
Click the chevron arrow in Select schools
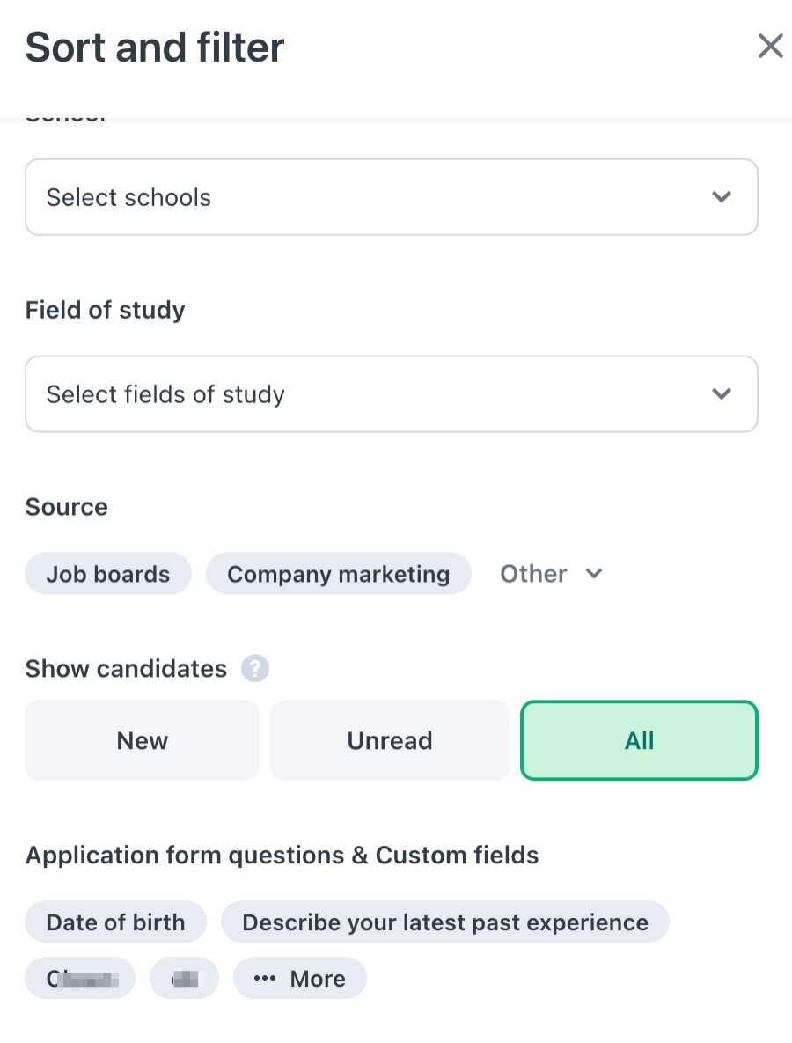click(722, 197)
